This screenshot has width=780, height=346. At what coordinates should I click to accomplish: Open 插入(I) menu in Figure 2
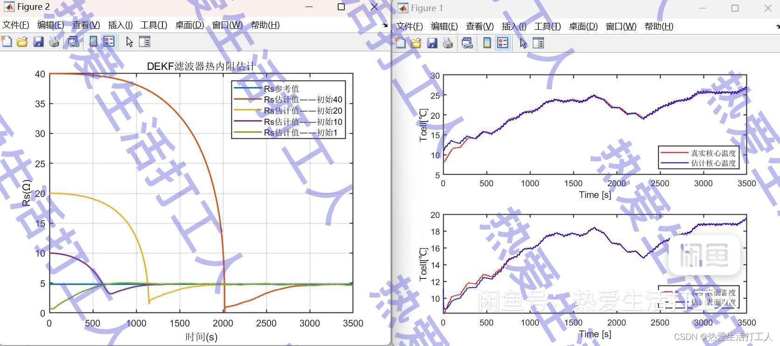point(120,25)
